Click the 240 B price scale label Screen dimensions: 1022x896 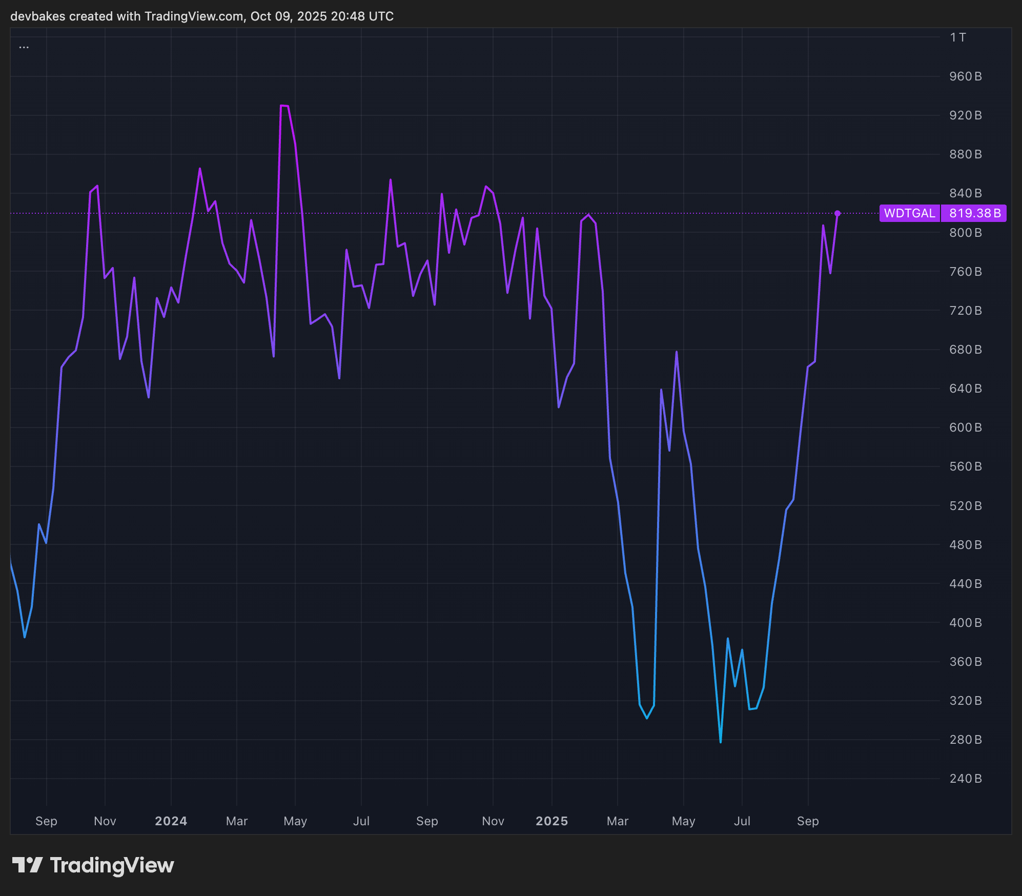965,779
